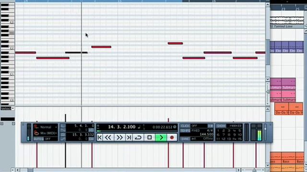Click the cycle record mode icon beside Mix (MIDI)

pos(36,133)
